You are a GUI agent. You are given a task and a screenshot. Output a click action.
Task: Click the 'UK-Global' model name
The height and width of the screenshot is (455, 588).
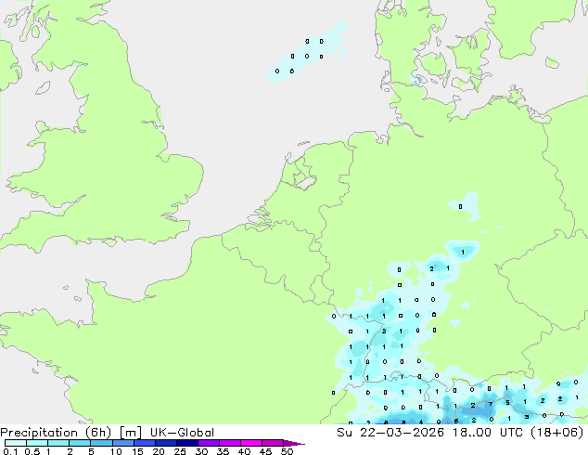point(182,433)
